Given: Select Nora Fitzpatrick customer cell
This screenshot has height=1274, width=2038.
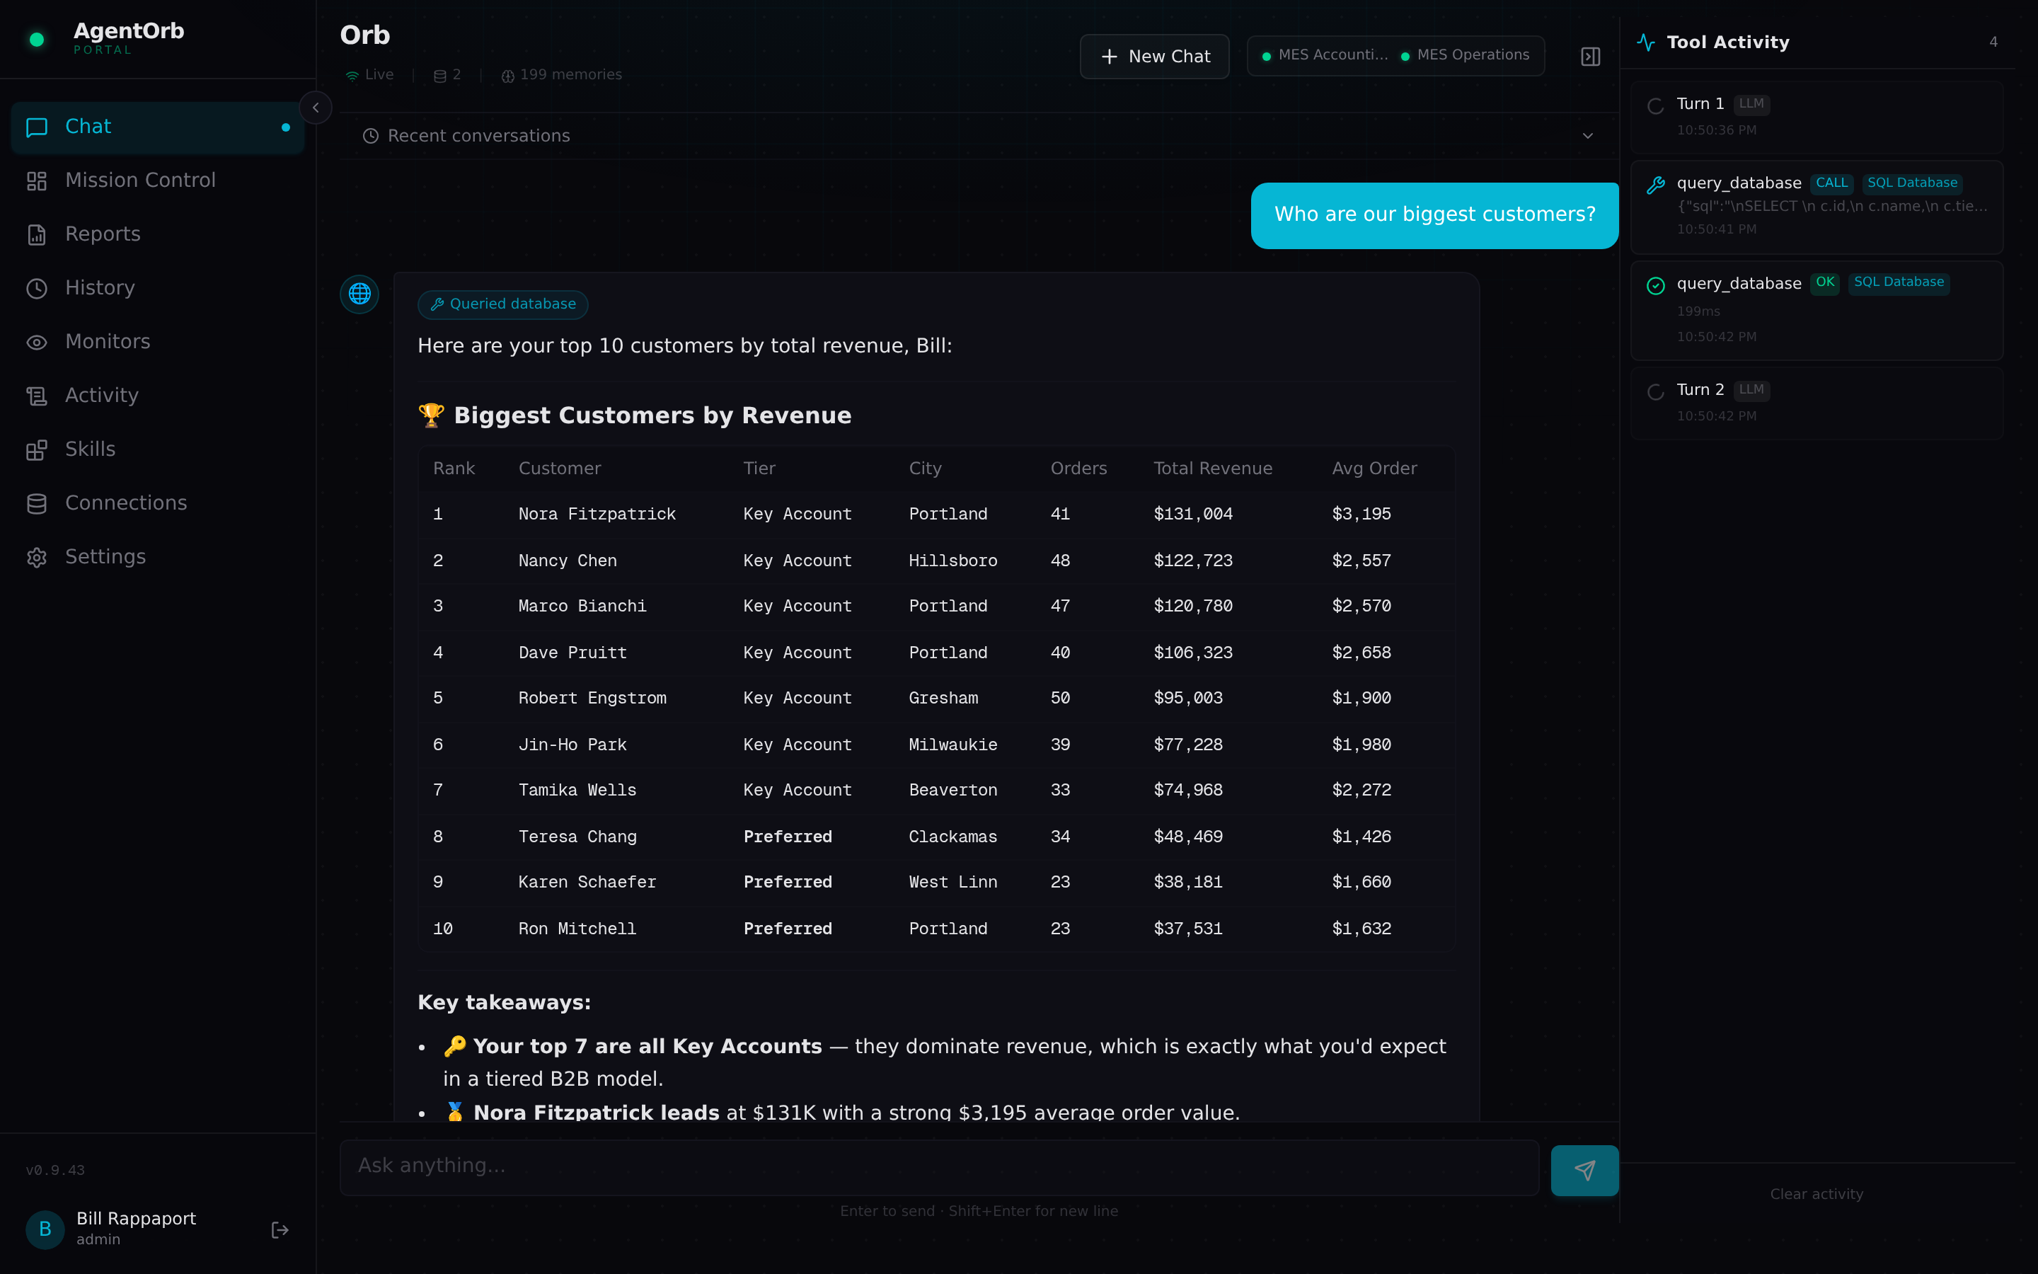Looking at the screenshot, I should click(x=597, y=514).
